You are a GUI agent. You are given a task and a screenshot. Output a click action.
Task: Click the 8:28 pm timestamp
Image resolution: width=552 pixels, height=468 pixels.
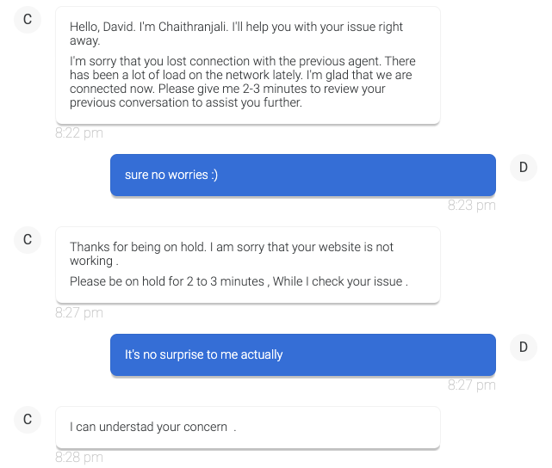pyautogui.click(x=79, y=458)
